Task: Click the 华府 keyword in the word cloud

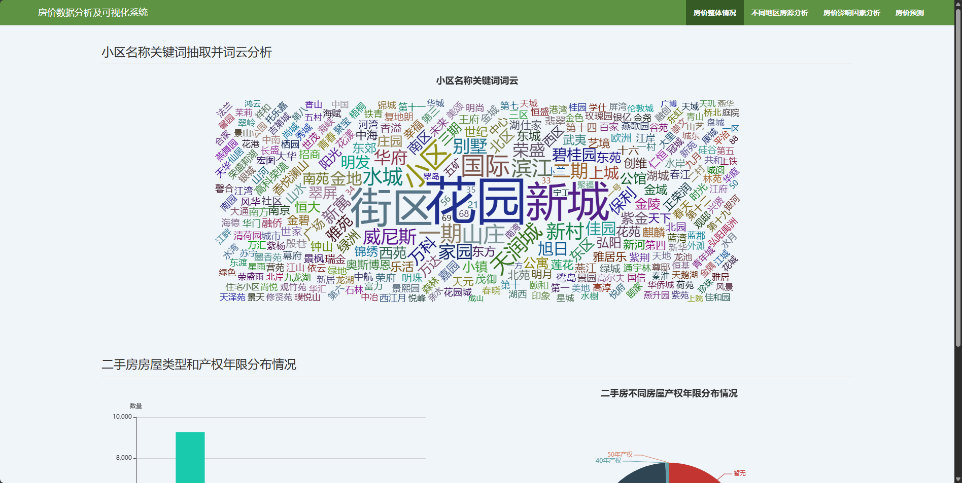Action: 391,158
